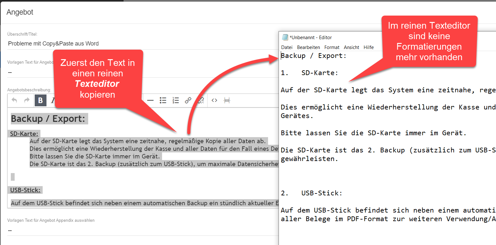Switch the editor to source code view
This screenshot has height=245, width=496.
214,101
